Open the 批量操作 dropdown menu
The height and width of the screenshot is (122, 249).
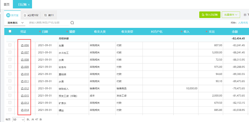tap(231, 15)
